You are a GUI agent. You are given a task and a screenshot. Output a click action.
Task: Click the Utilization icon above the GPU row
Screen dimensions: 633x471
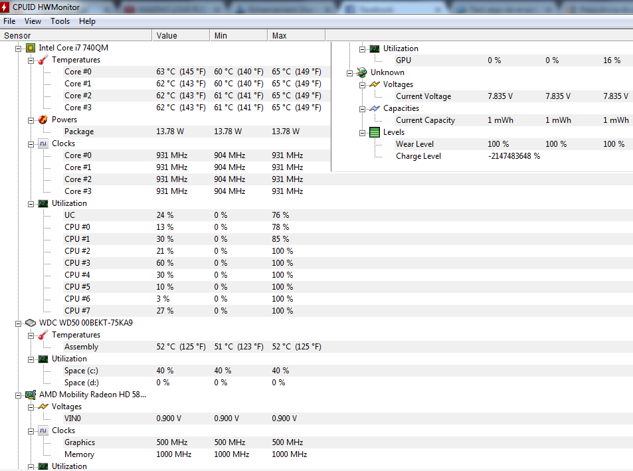(375, 48)
